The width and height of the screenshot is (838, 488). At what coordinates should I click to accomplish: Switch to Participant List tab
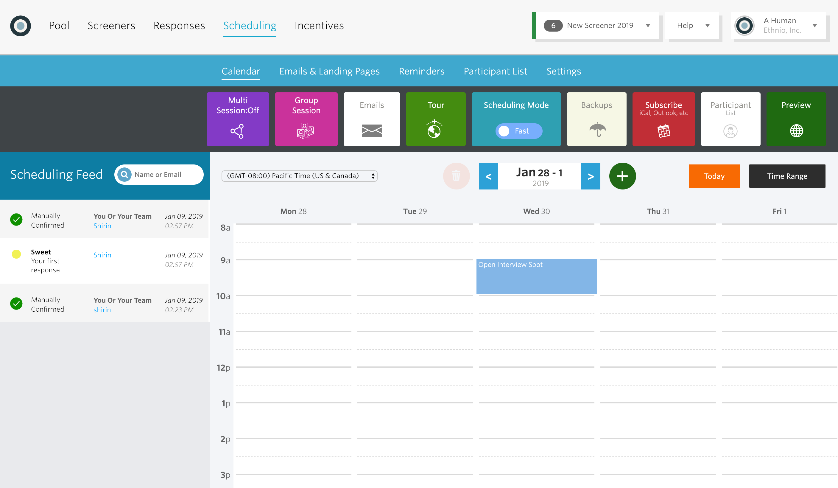pos(496,71)
